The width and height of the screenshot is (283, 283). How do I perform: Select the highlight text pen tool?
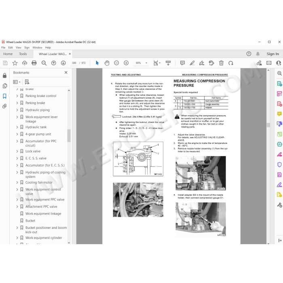pos(192,63)
